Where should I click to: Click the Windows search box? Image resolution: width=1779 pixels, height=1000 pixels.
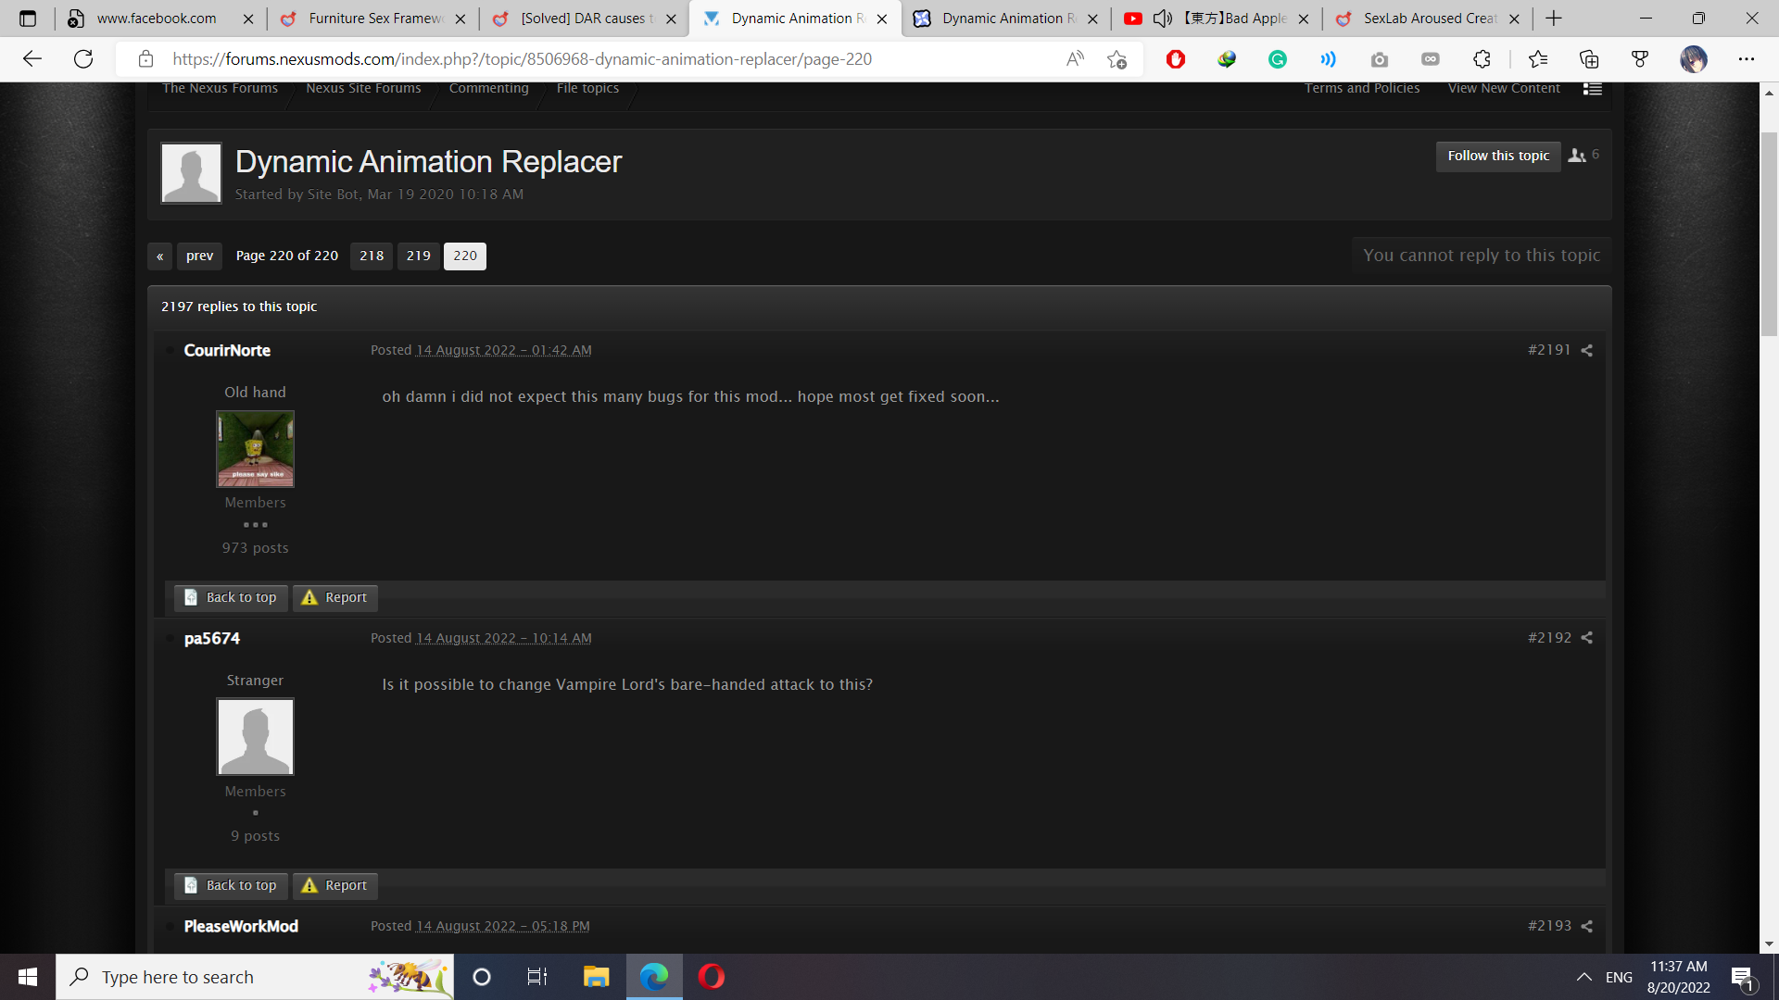[255, 977]
